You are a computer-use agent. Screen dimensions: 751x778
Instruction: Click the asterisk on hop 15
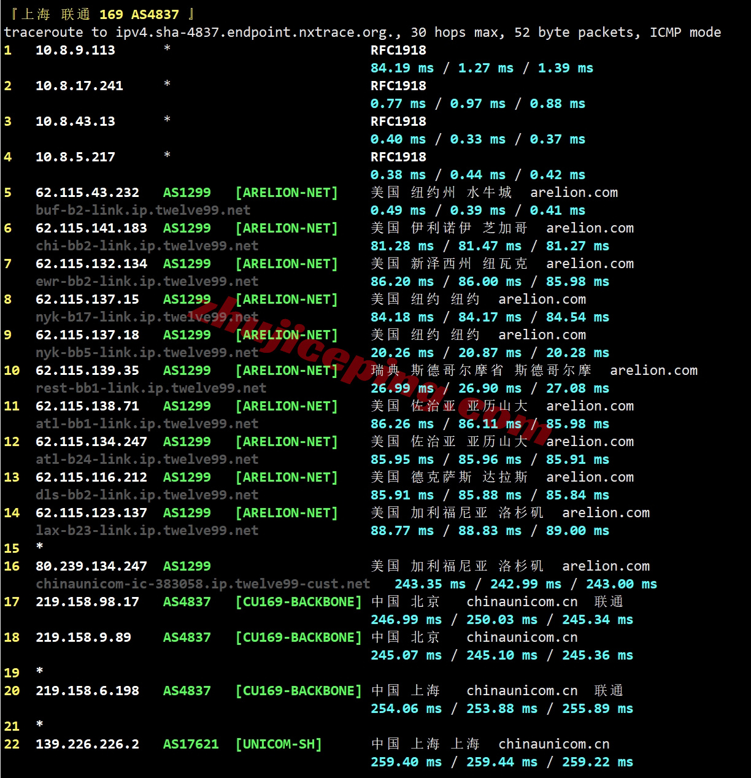pyautogui.click(x=39, y=547)
